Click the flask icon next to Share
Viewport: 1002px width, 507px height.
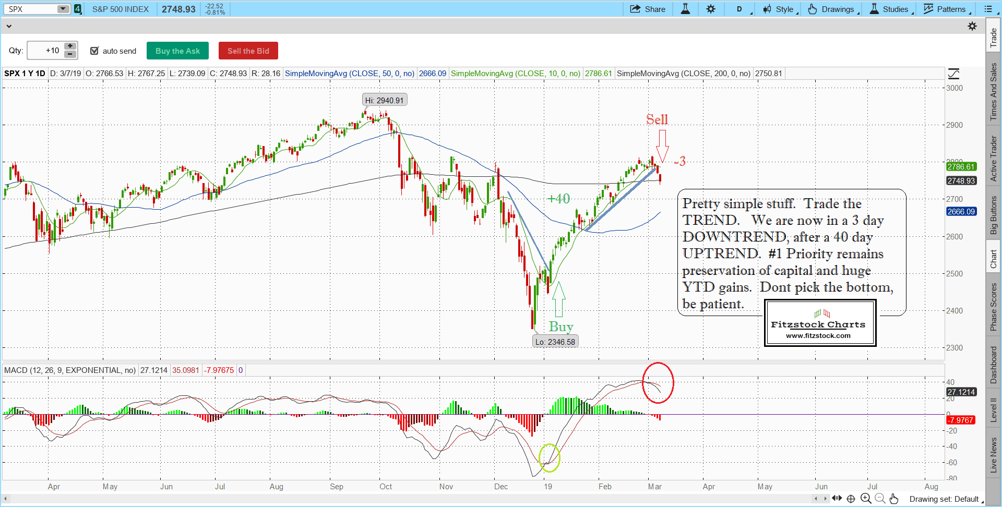pyautogui.click(x=685, y=9)
